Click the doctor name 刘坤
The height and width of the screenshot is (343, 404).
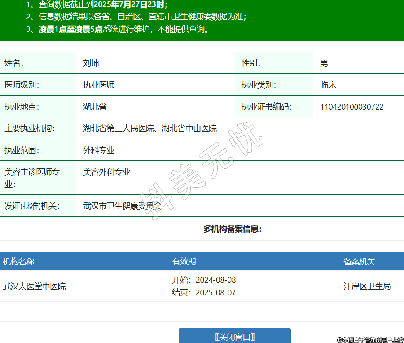coord(91,63)
